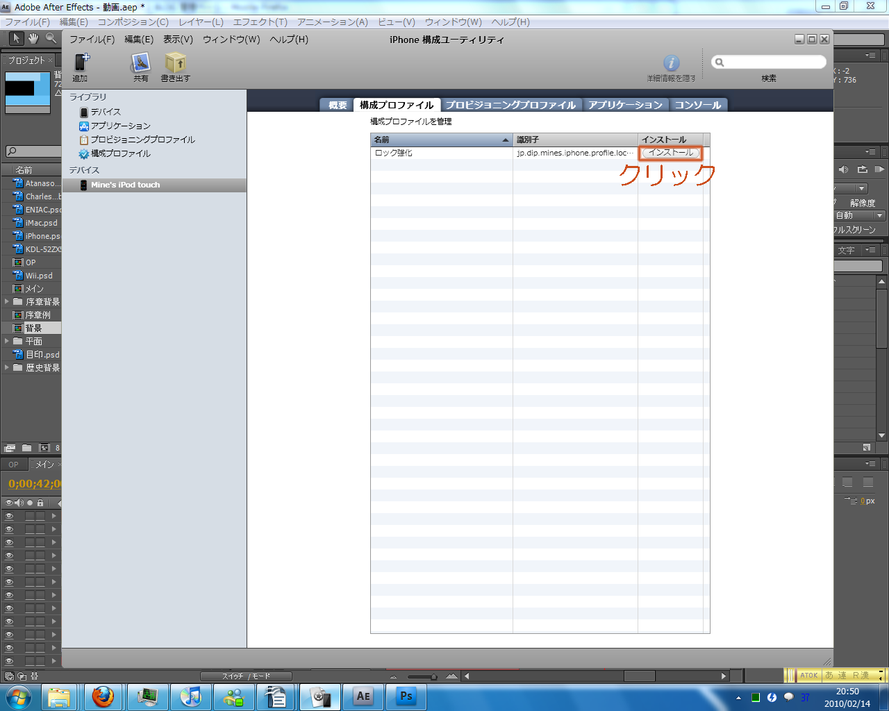Select アプリケーション in the library sidebar
Screen dimensions: 889x711
120,126
